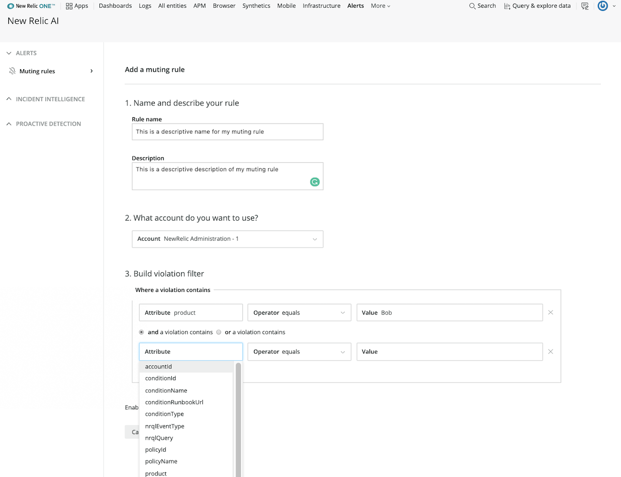Edit the Value field containing Bob

(450, 313)
